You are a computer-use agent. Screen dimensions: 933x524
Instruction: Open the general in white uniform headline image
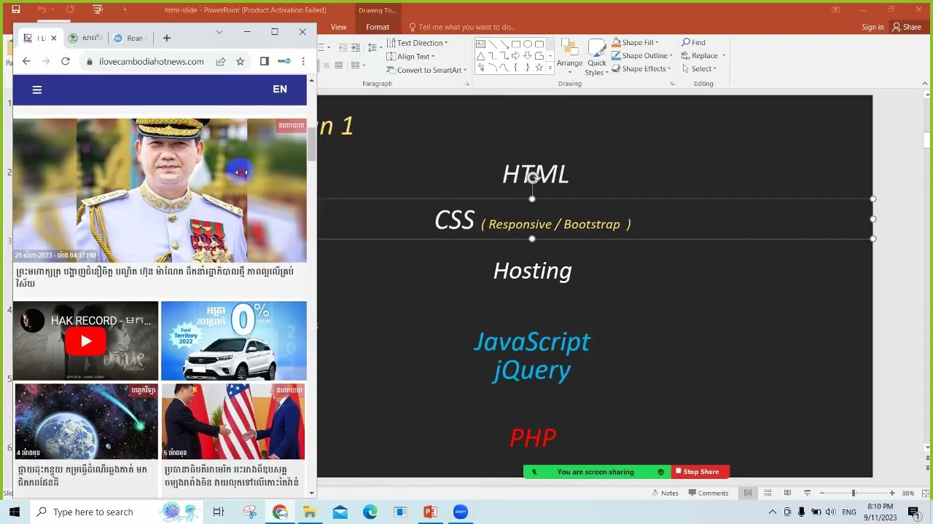[160, 190]
